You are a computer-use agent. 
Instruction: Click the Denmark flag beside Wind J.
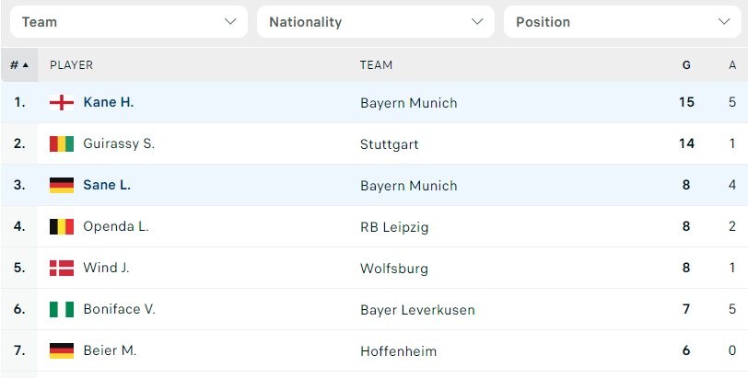tap(62, 268)
